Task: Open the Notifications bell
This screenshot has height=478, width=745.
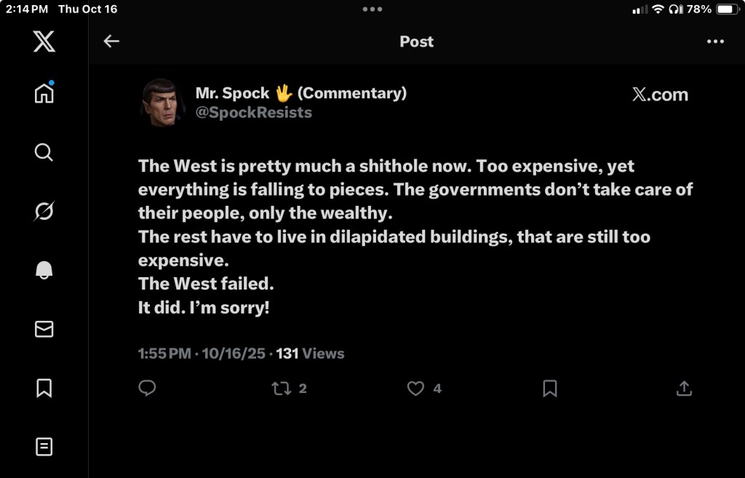Action: click(44, 271)
